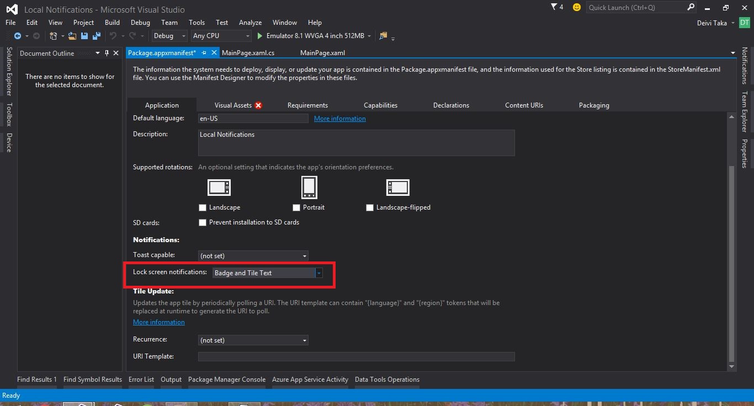
Task: Open the Build menu
Action: click(x=112, y=23)
